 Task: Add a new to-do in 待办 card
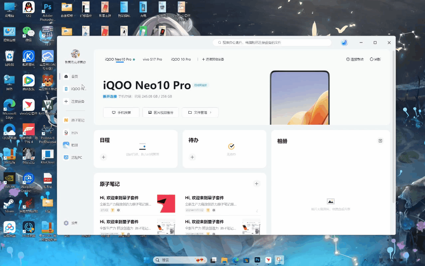coord(192,157)
